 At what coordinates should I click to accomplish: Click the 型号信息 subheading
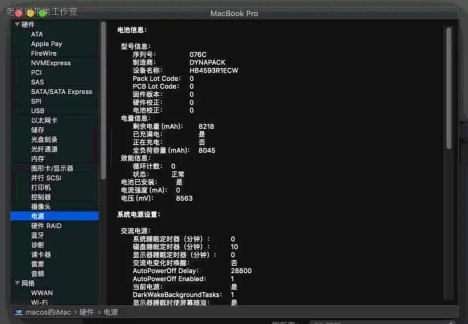click(x=136, y=46)
